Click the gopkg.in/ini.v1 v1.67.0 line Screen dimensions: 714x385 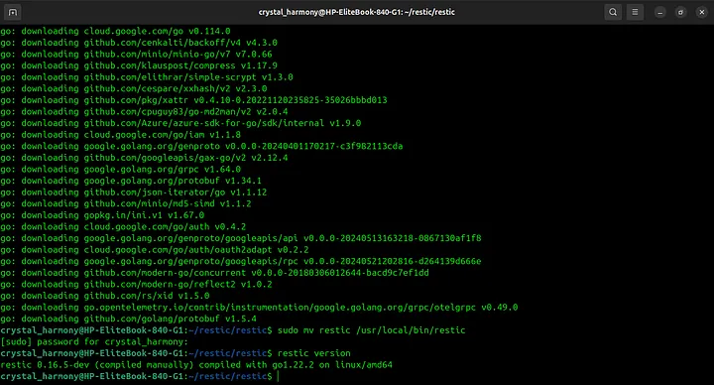102,215
